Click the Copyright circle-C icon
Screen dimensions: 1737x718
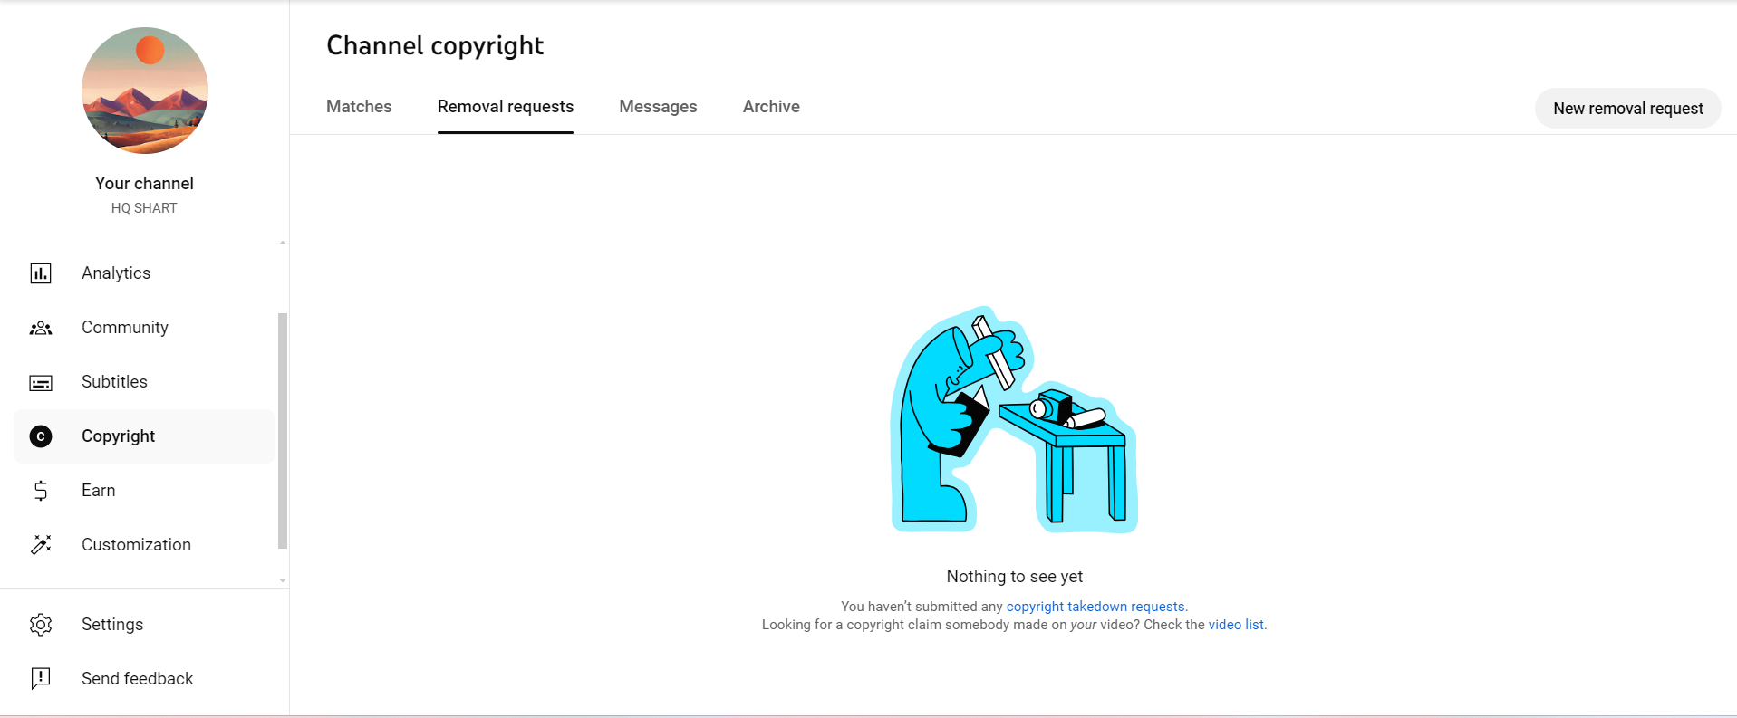point(41,436)
